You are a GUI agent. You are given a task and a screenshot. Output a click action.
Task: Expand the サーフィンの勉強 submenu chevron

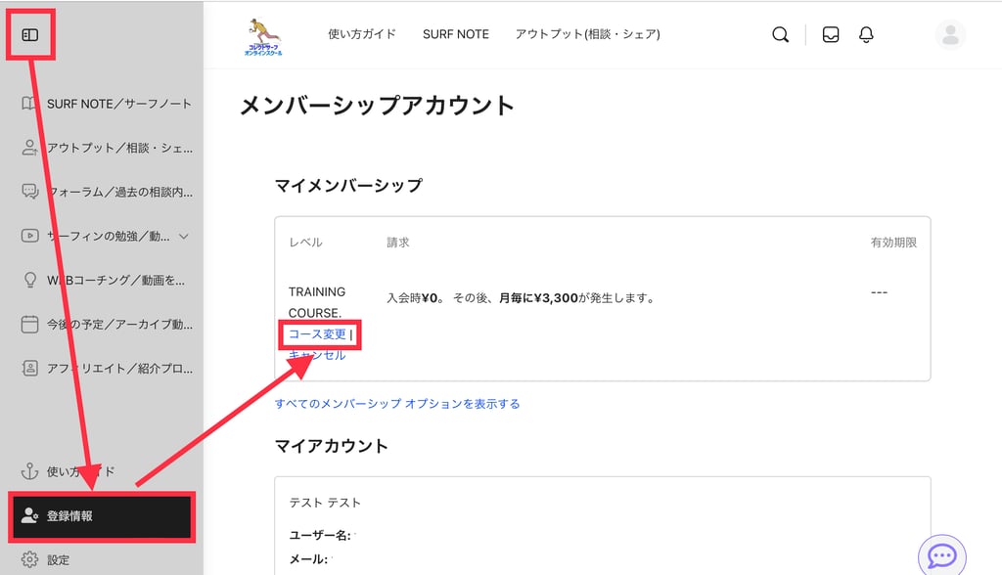184,237
